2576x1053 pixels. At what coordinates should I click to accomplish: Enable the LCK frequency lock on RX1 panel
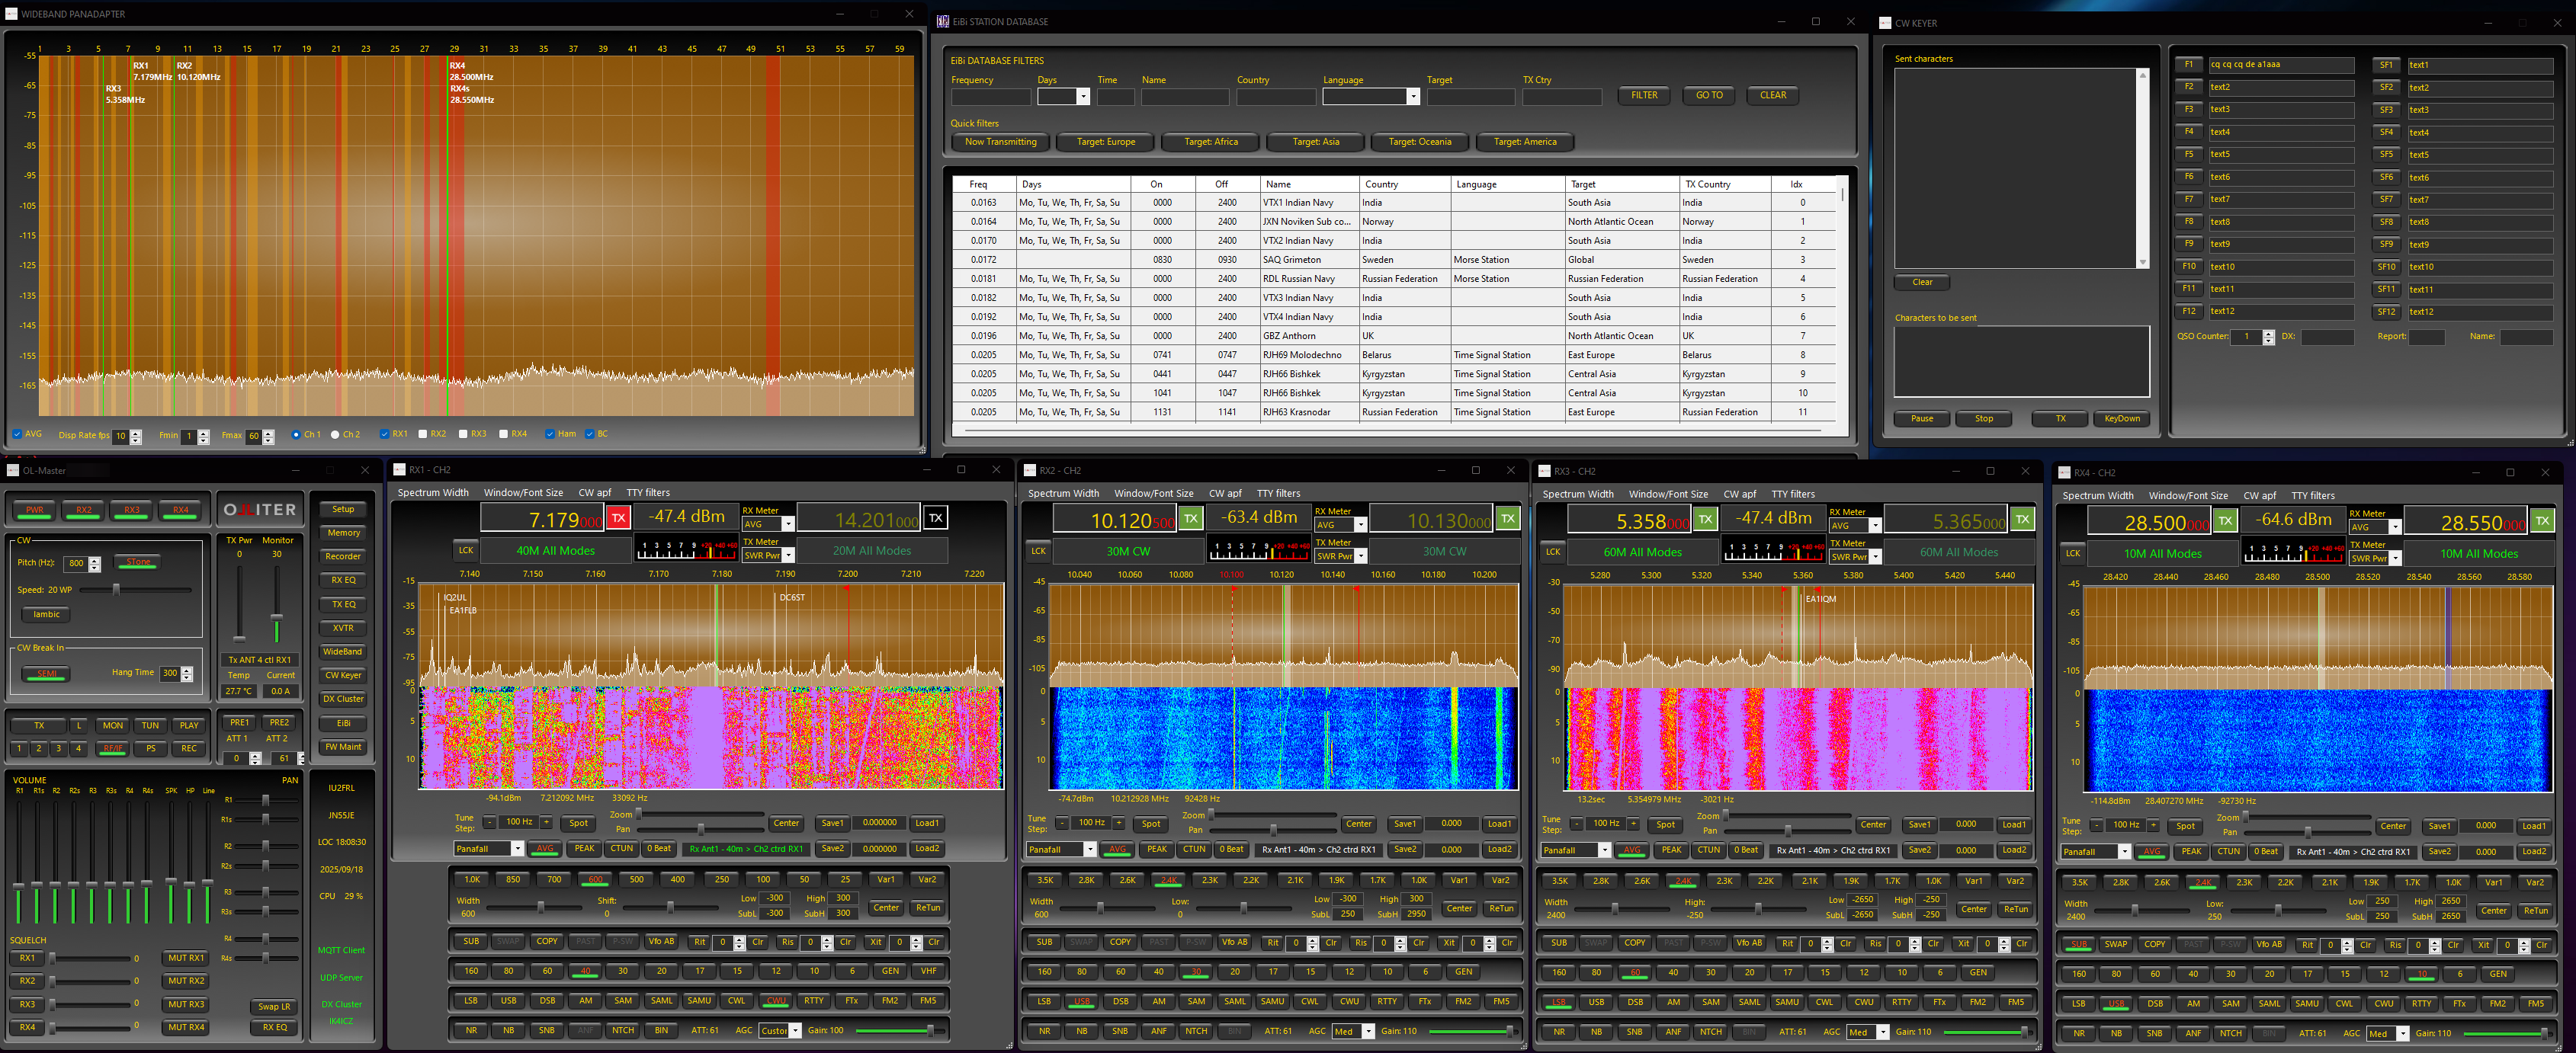coord(465,549)
